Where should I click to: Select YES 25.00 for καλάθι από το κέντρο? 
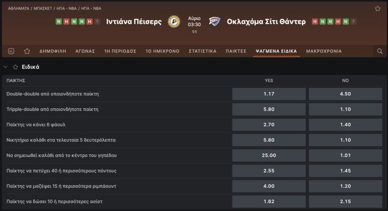269,155
